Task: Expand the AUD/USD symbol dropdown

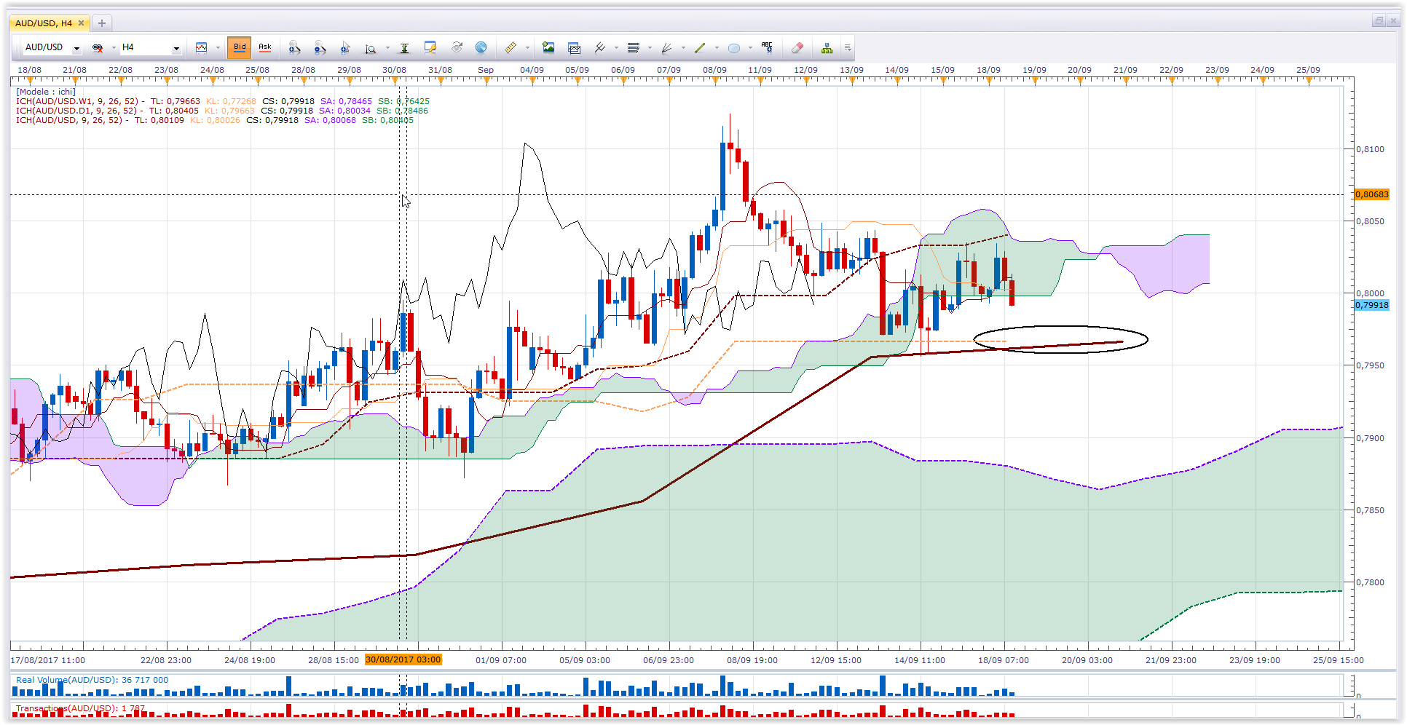Action: coord(76,48)
